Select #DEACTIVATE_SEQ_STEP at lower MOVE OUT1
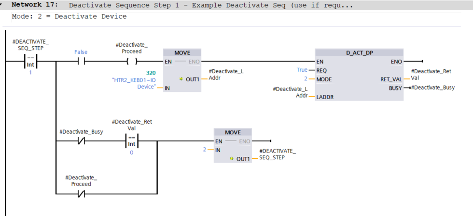The height and width of the screenshot is (218, 473). click(278, 154)
